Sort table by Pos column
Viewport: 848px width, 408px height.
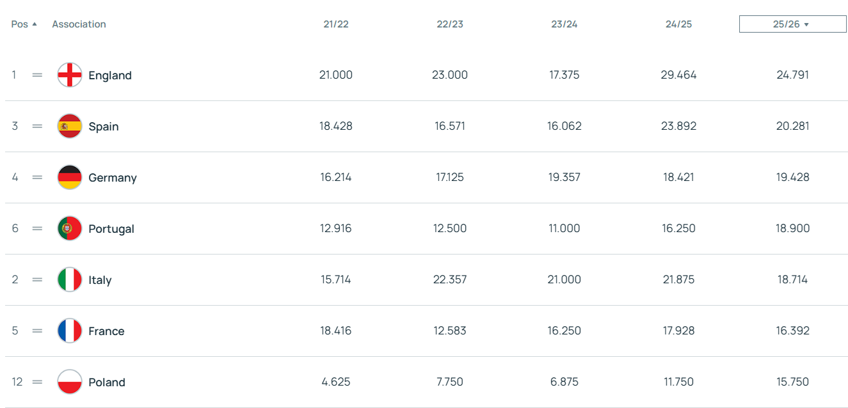(x=24, y=24)
